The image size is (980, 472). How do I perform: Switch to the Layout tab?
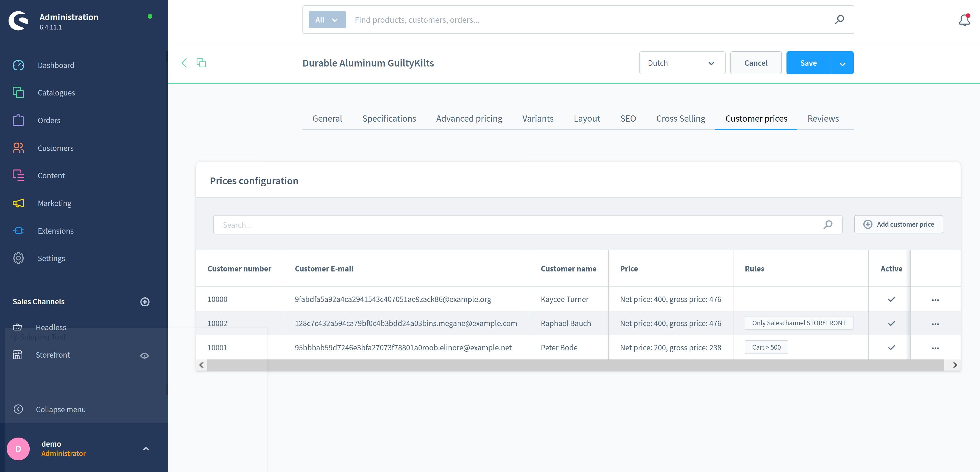[x=587, y=118]
